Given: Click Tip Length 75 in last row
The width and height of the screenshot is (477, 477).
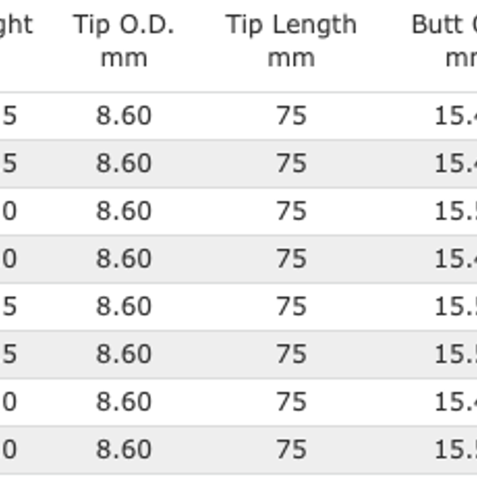Looking at the screenshot, I should [291, 450].
